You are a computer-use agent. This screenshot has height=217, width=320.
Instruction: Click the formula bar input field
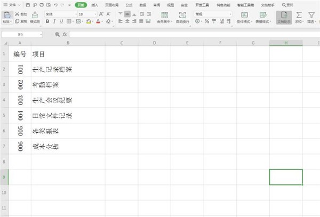click(195, 34)
